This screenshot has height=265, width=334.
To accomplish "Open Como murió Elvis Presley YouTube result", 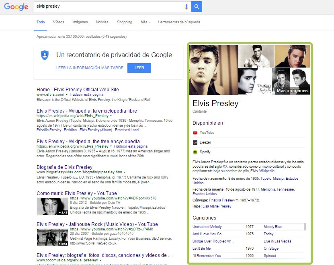I will [x=77, y=193].
